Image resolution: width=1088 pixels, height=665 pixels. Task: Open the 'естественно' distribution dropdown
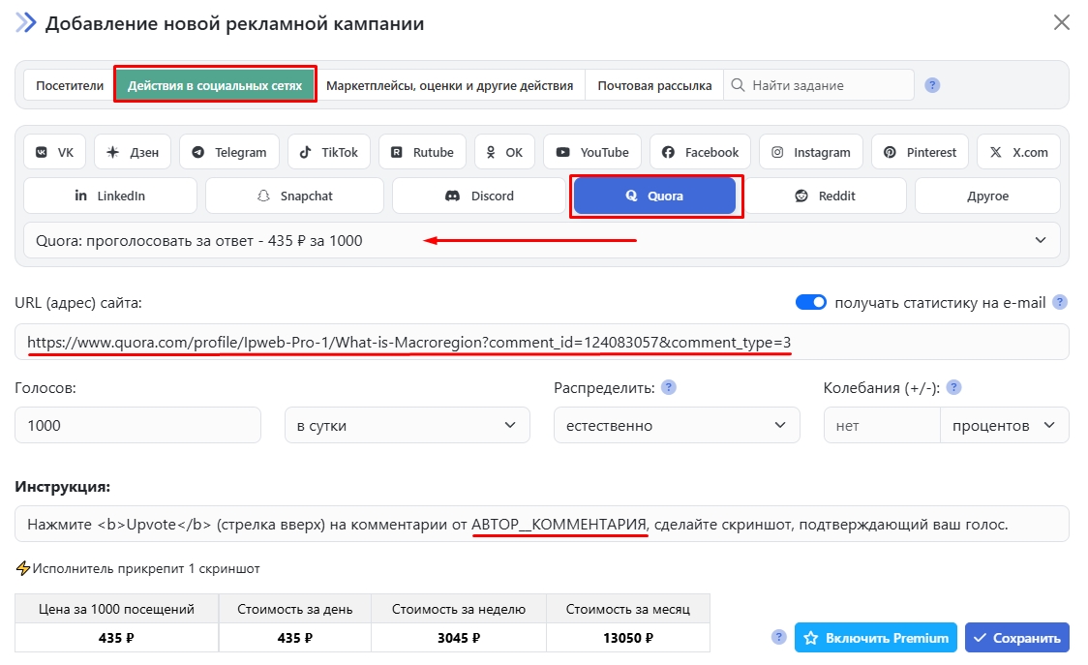pos(676,425)
